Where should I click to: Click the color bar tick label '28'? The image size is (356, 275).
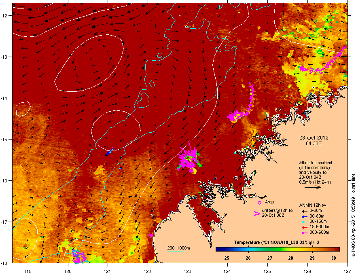[290, 258]
